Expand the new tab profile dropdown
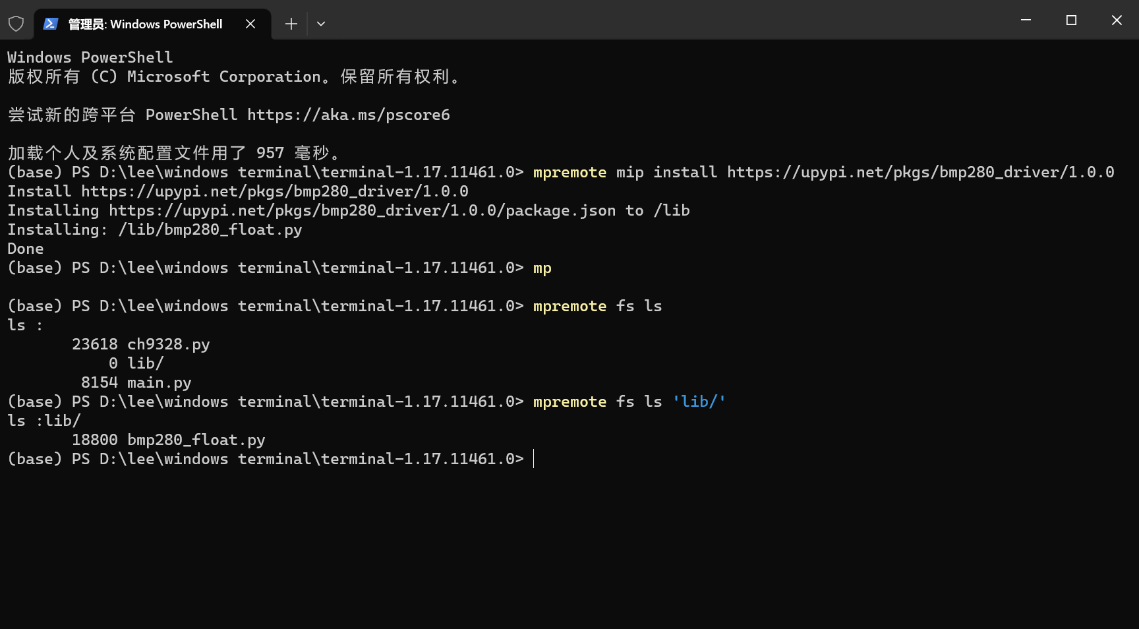The width and height of the screenshot is (1139, 629). 321,24
